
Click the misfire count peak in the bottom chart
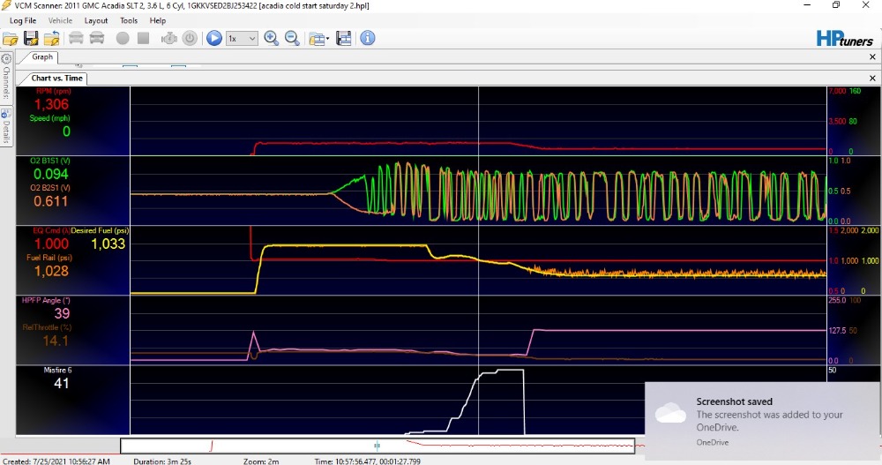(510, 371)
